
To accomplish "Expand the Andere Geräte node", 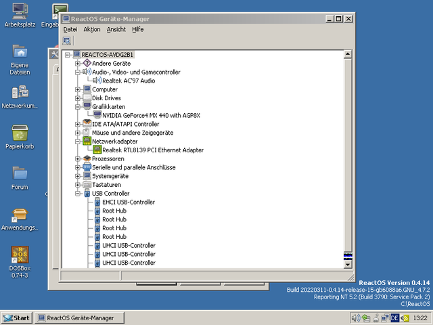I will click(78, 63).
